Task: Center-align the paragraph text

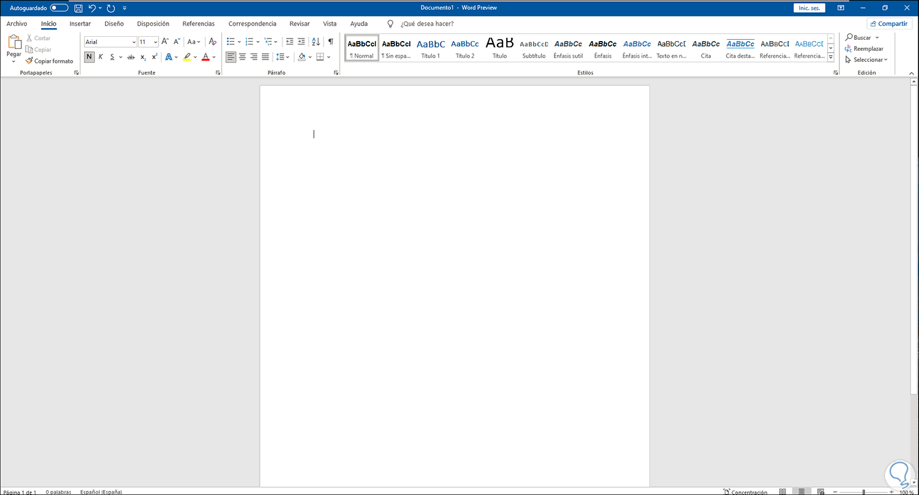Action: pyautogui.click(x=242, y=57)
